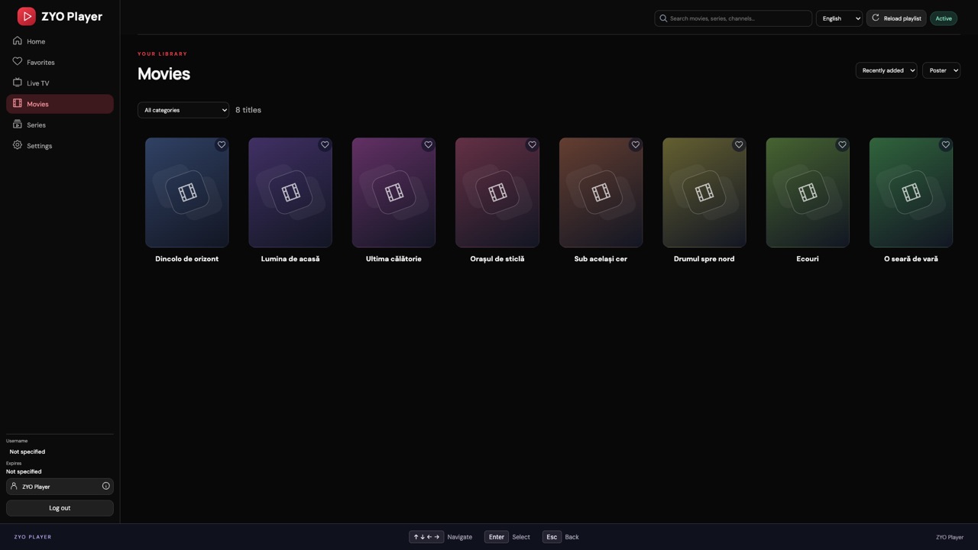Click the search movies input field
The image size is (978, 550).
pyautogui.click(x=733, y=18)
